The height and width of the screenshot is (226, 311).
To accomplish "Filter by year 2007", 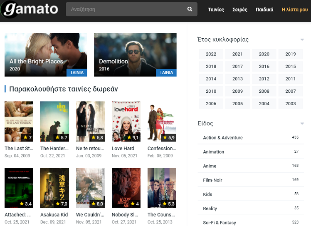I will (291, 91).
